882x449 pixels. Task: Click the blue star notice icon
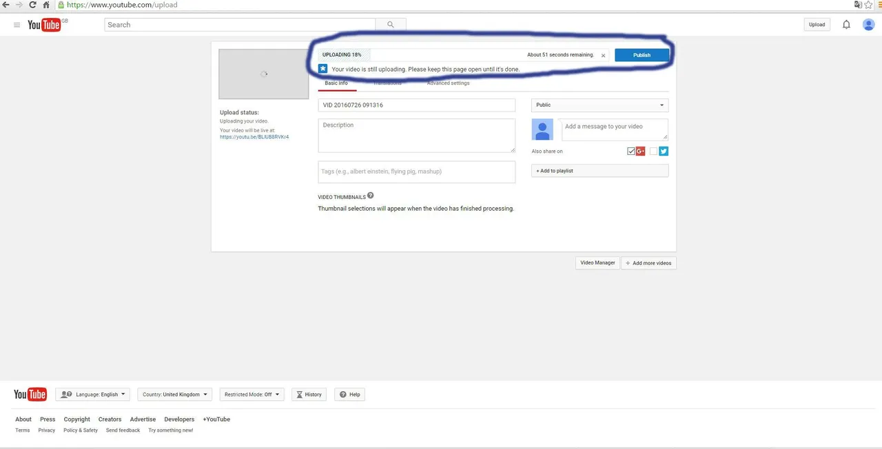pos(322,69)
